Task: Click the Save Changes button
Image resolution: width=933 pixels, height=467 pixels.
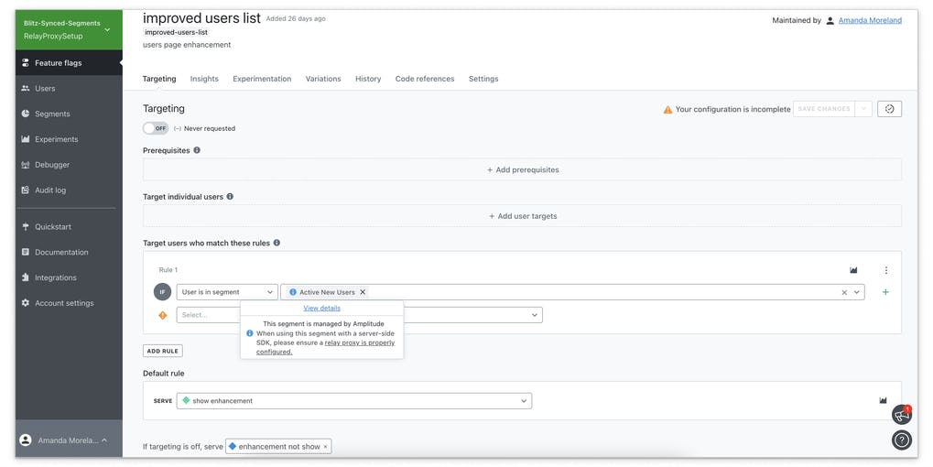Action: click(x=823, y=109)
